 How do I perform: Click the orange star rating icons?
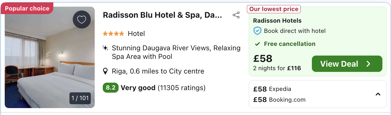click(x=113, y=34)
